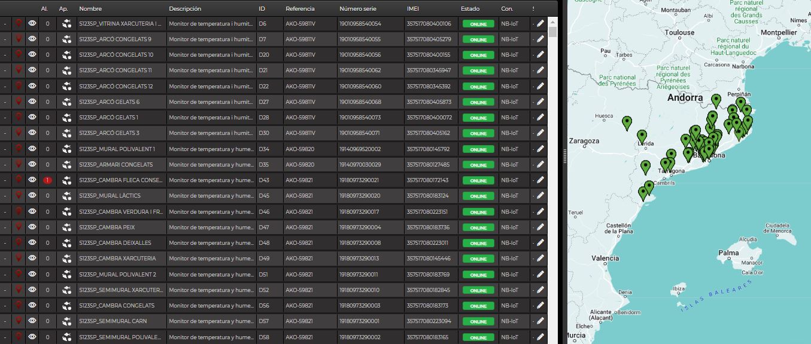Image resolution: width=811 pixels, height=344 pixels.
Task: Click the map marker just east of Andorra
Action: pos(716,100)
